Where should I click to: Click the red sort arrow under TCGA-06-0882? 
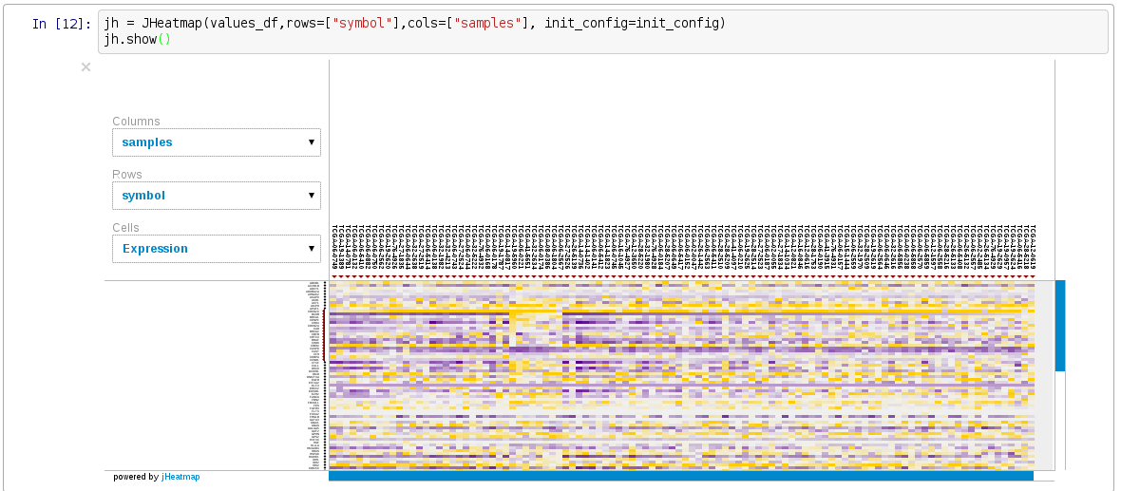pyautogui.click(x=368, y=276)
